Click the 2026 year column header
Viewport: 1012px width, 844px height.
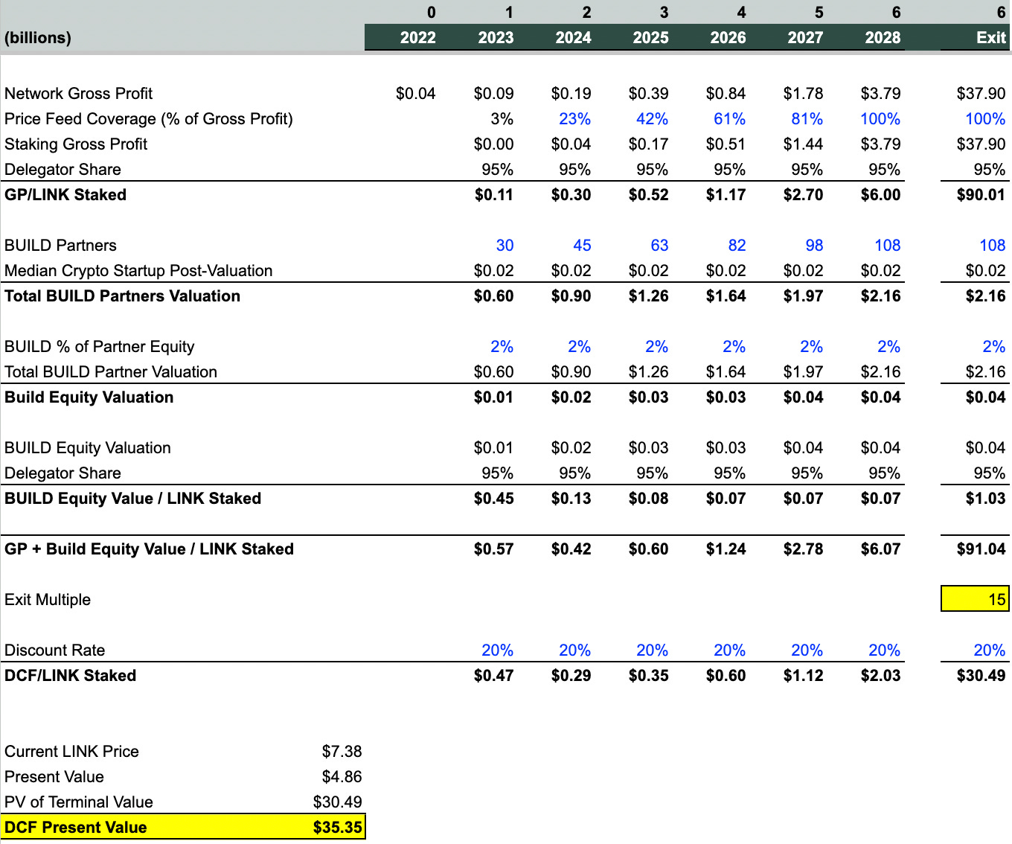728,37
